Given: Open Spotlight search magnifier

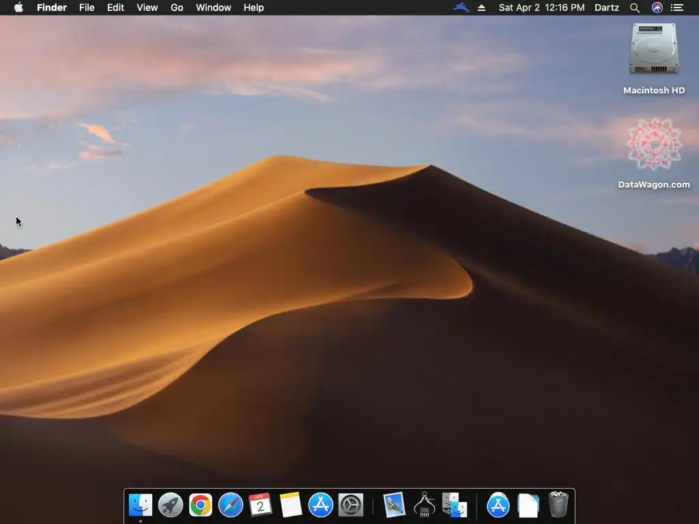Looking at the screenshot, I should click(x=635, y=8).
